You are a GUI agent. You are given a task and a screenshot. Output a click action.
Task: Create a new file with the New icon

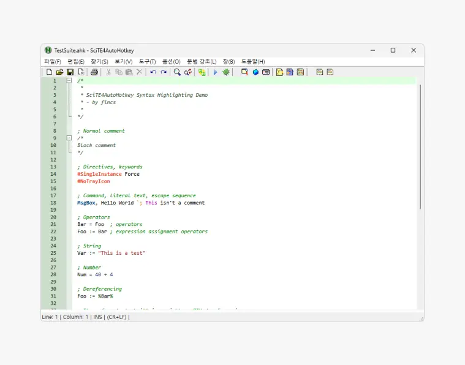[x=50, y=72]
